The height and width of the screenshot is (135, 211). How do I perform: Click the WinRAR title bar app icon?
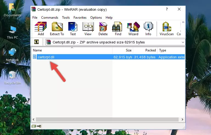pyautogui.click(x=33, y=9)
